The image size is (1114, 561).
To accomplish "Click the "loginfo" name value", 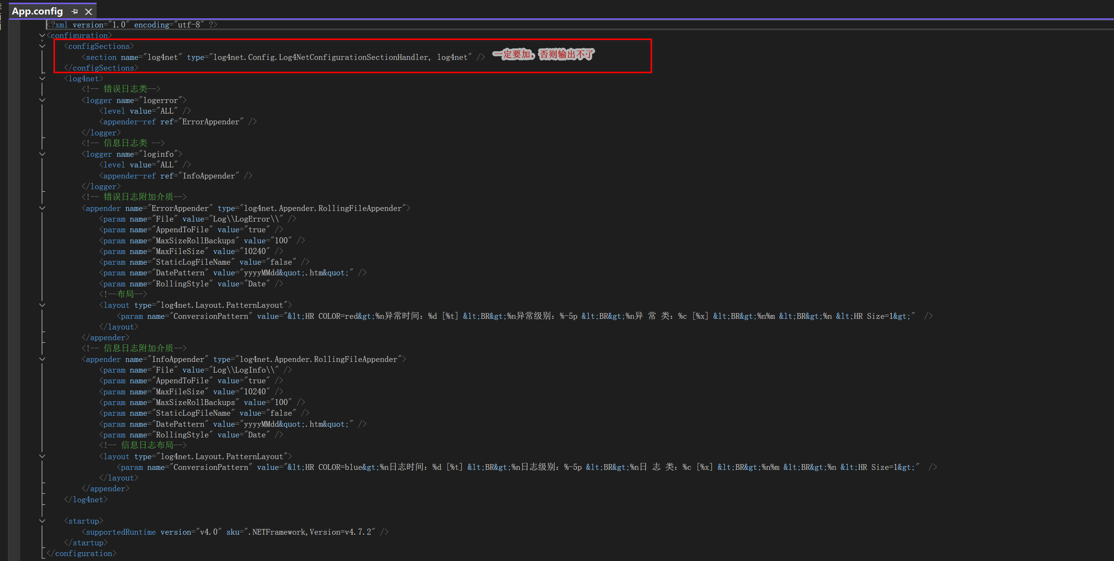I will tap(158, 154).
